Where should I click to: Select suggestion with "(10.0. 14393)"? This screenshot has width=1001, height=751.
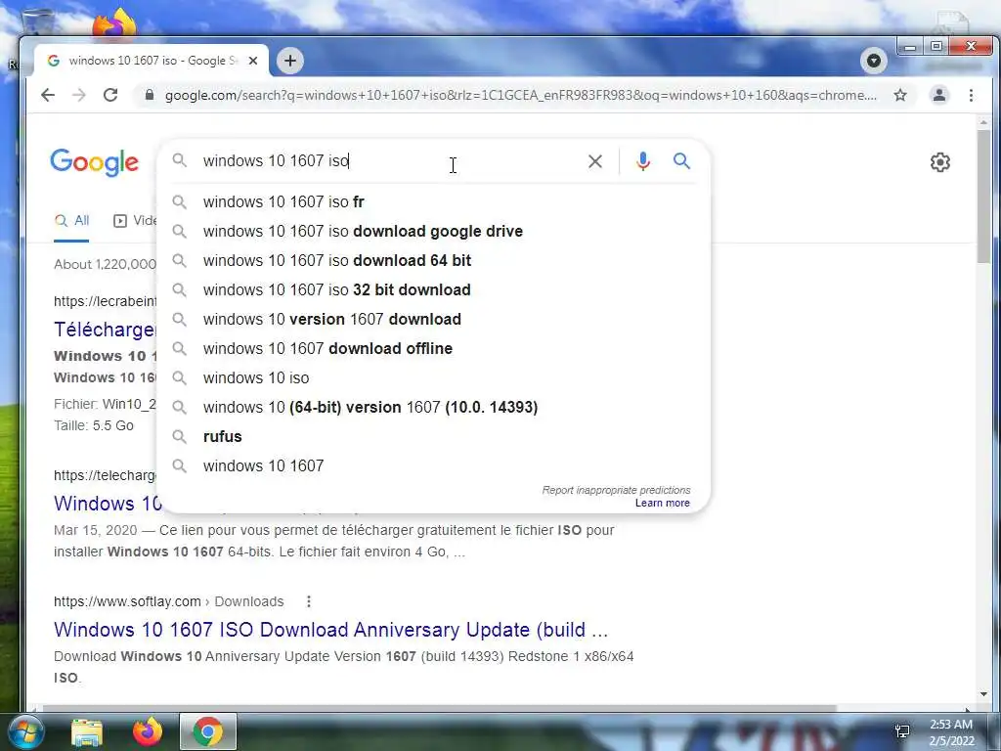[433, 408]
